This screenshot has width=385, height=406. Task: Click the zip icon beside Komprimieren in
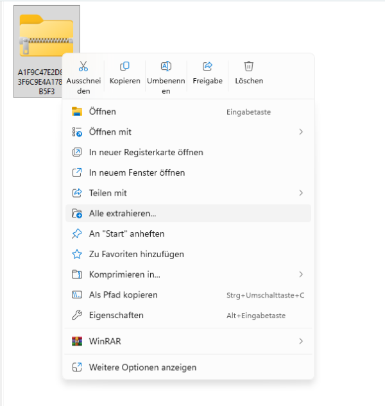click(77, 275)
